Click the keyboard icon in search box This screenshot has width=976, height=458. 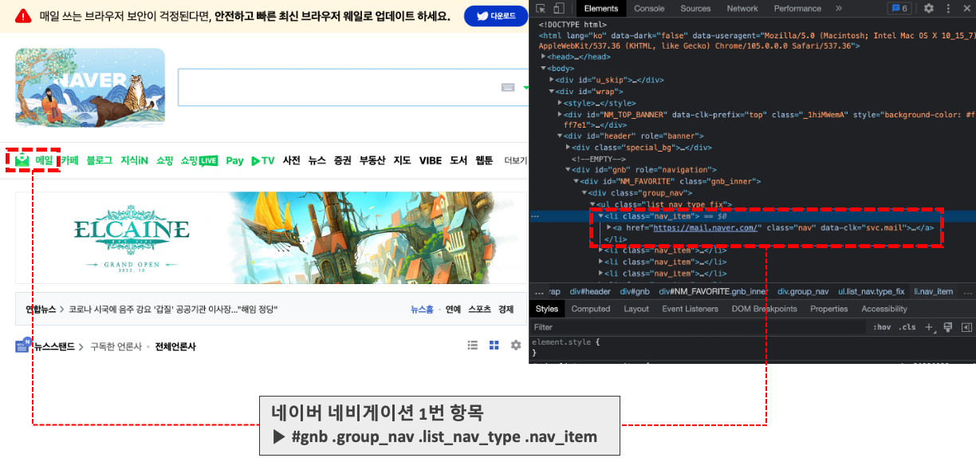point(508,88)
